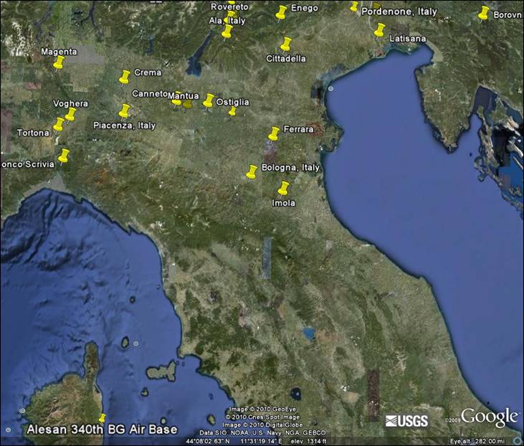Click the Alesan 340th BG Air Base pin
This screenshot has height=446, width=524.
click(103, 418)
